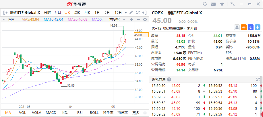Open MA indicator settings gear
This screenshot has width=263, height=117.
click(x=145, y=19)
